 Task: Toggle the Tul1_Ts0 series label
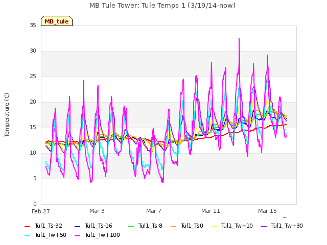tap(192, 226)
